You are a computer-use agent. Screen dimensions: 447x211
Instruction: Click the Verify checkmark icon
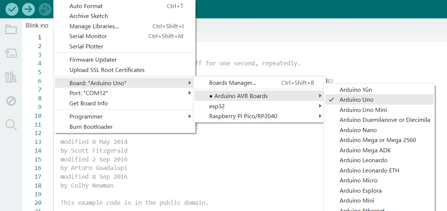coord(12,9)
